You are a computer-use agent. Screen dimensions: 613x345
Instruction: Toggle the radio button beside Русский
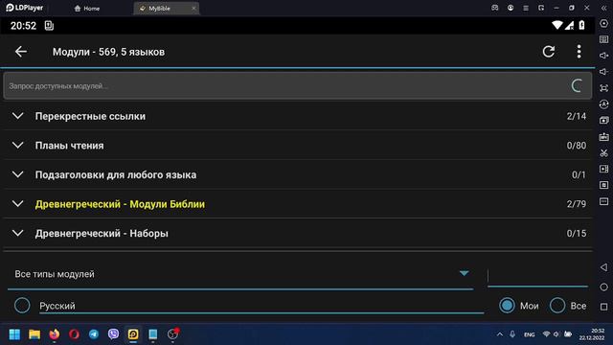coord(22,306)
